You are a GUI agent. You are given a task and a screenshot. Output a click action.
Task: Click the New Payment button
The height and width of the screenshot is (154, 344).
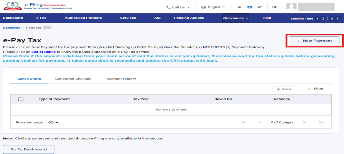[314, 41]
